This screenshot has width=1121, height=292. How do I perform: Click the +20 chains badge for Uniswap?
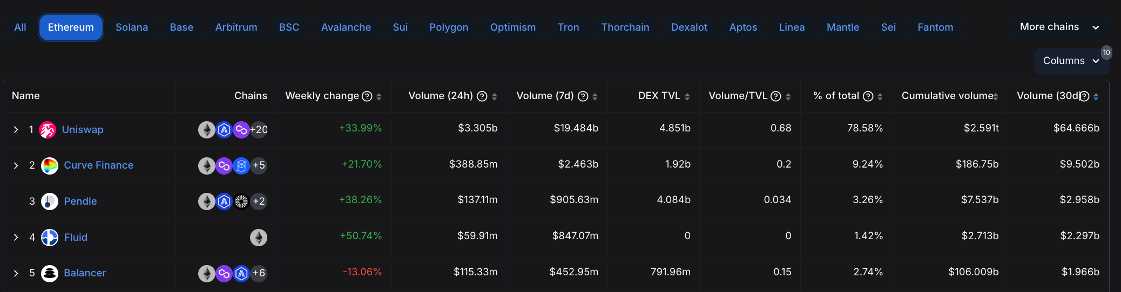click(259, 130)
